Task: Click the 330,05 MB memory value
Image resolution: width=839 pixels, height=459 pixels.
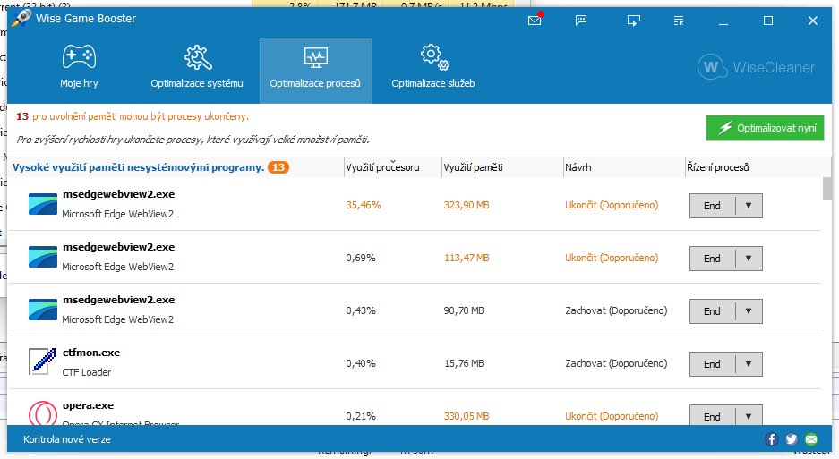Action: [x=466, y=416]
